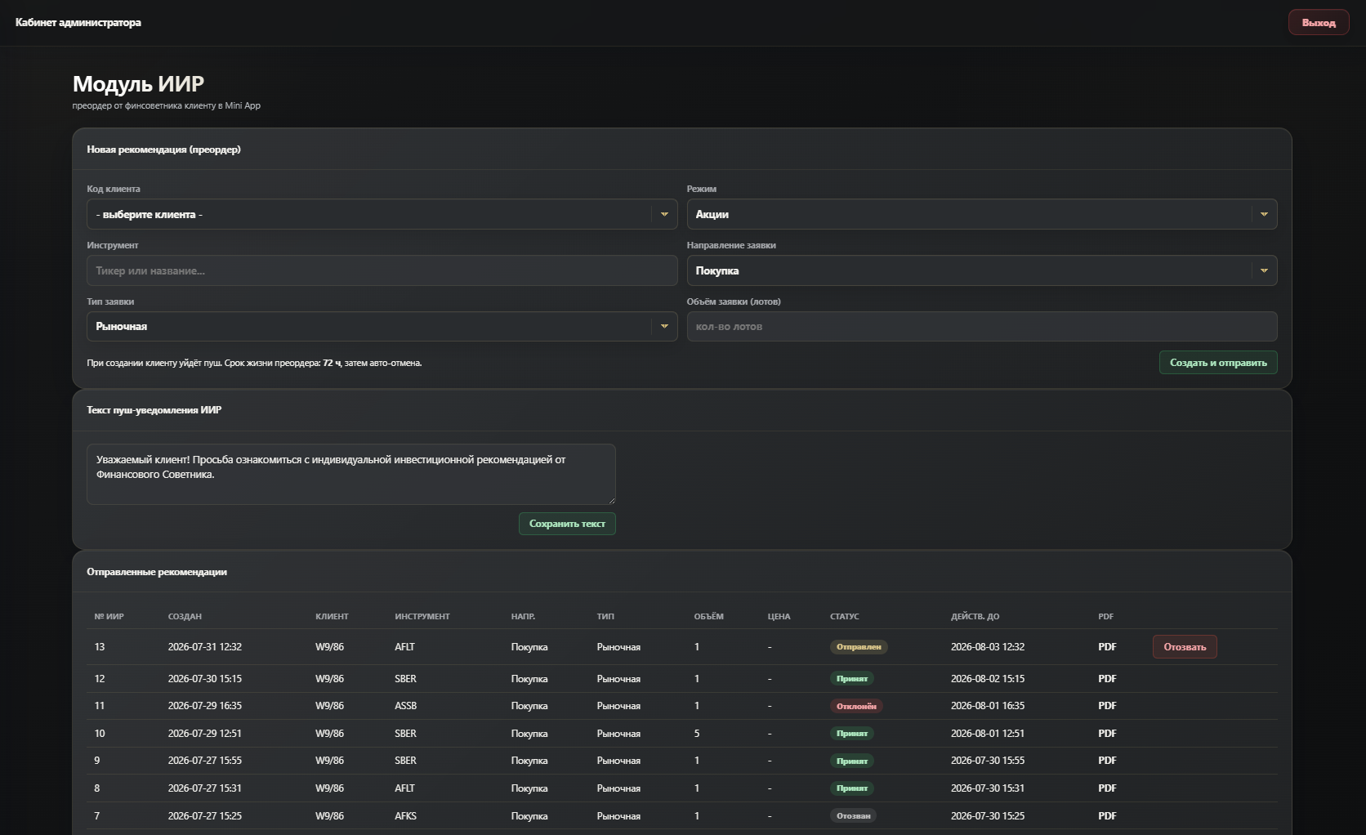Click the expiry date 2026-07-30 15:31

pos(988,788)
